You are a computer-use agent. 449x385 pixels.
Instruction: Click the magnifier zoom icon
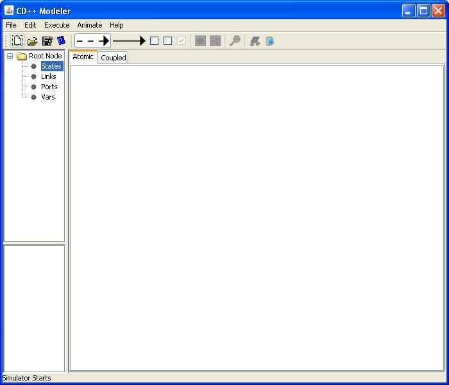click(x=235, y=40)
